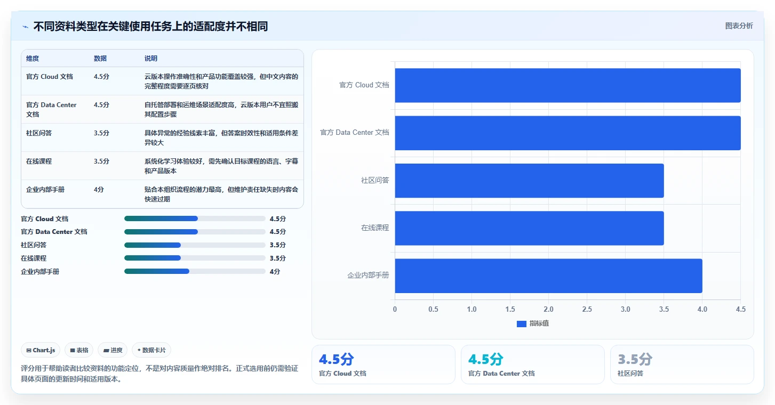Select the 进度 chip
This screenshot has width=775, height=405.
113,350
